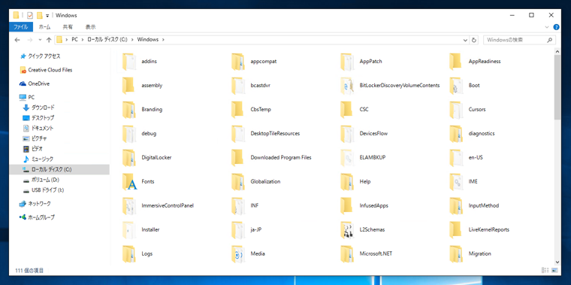Click the Installer folder icon
Image resolution: width=571 pixels, height=285 pixels.
(x=128, y=229)
